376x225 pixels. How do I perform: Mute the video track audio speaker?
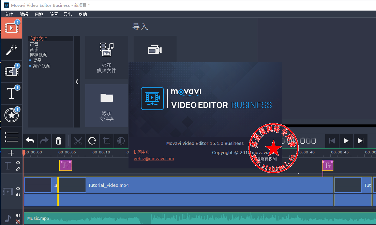click(x=18, y=195)
